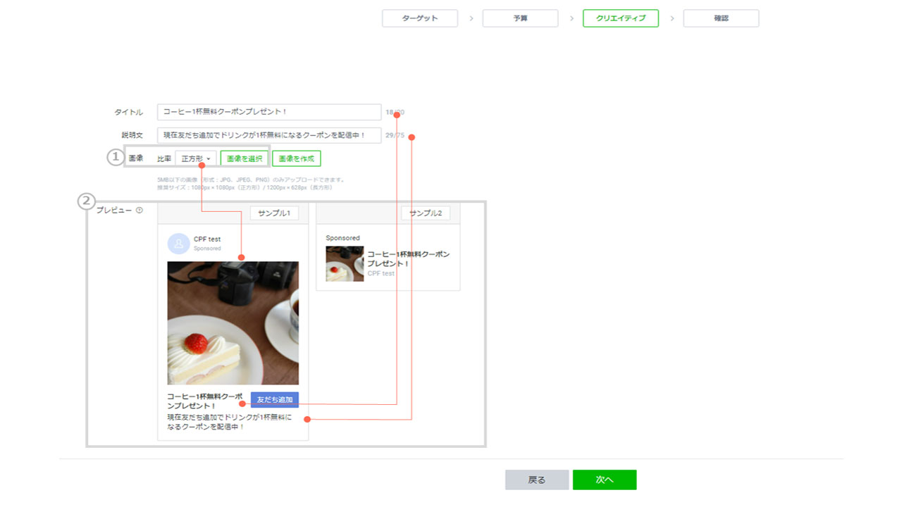Click the CPF test profile avatar icon

coord(178,244)
